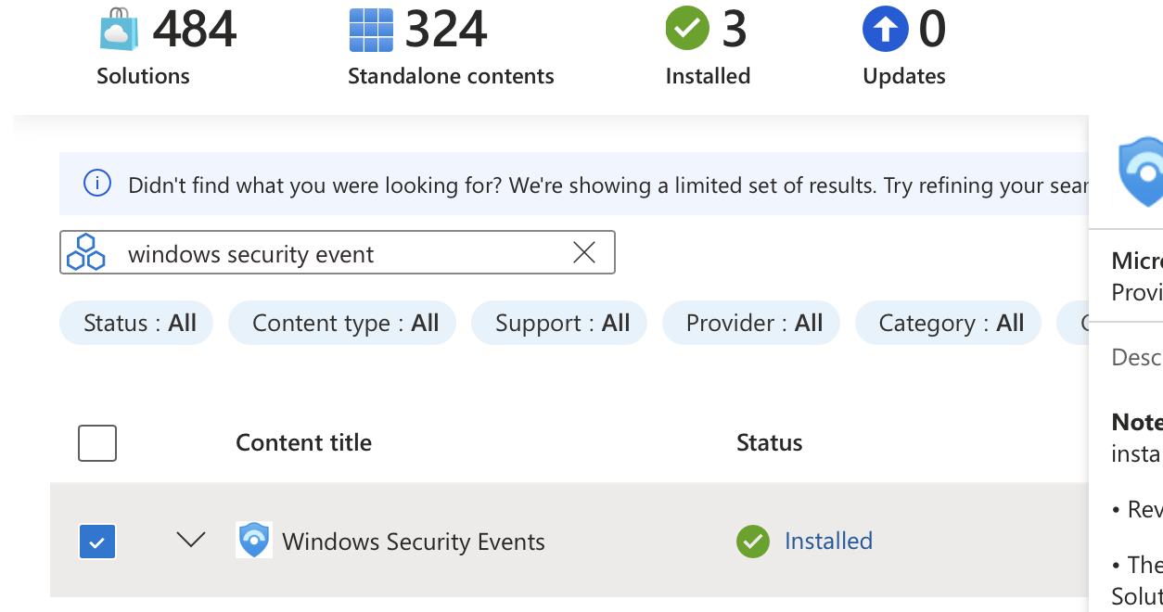Click the solution shield icon in the details pane

pyautogui.click(x=1147, y=173)
